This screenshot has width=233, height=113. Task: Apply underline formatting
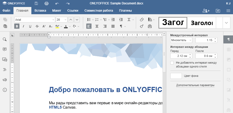click(30, 26)
